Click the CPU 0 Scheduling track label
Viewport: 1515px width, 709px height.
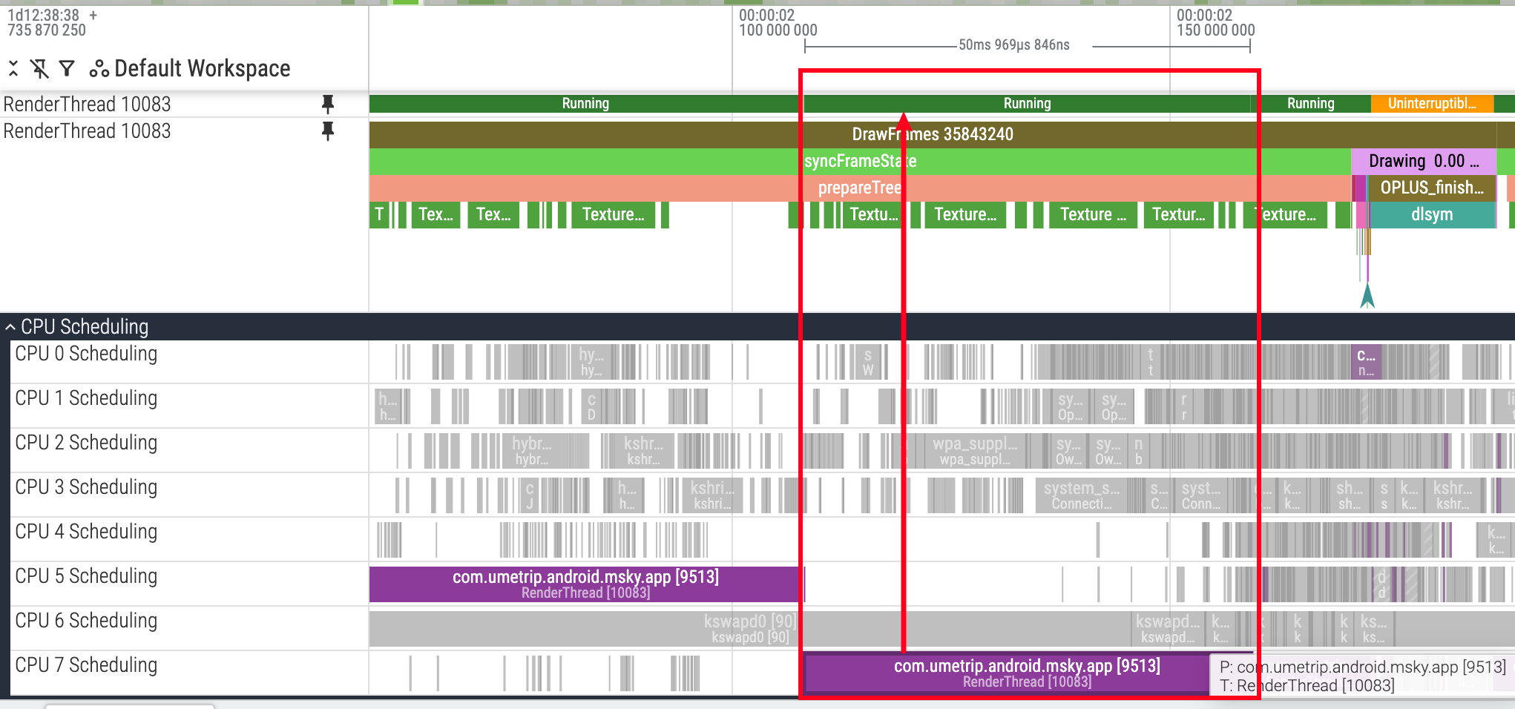click(x=86, y=354)
